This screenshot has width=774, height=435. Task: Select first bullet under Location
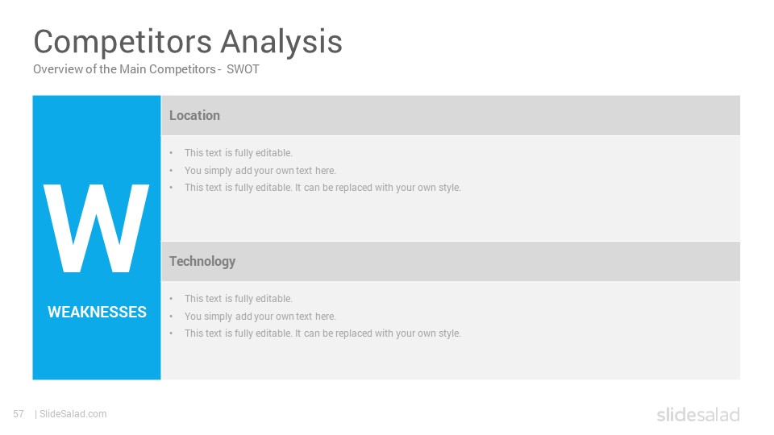coord(239,153)
